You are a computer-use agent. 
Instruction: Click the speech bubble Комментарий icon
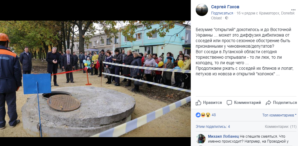click(229, 103)
